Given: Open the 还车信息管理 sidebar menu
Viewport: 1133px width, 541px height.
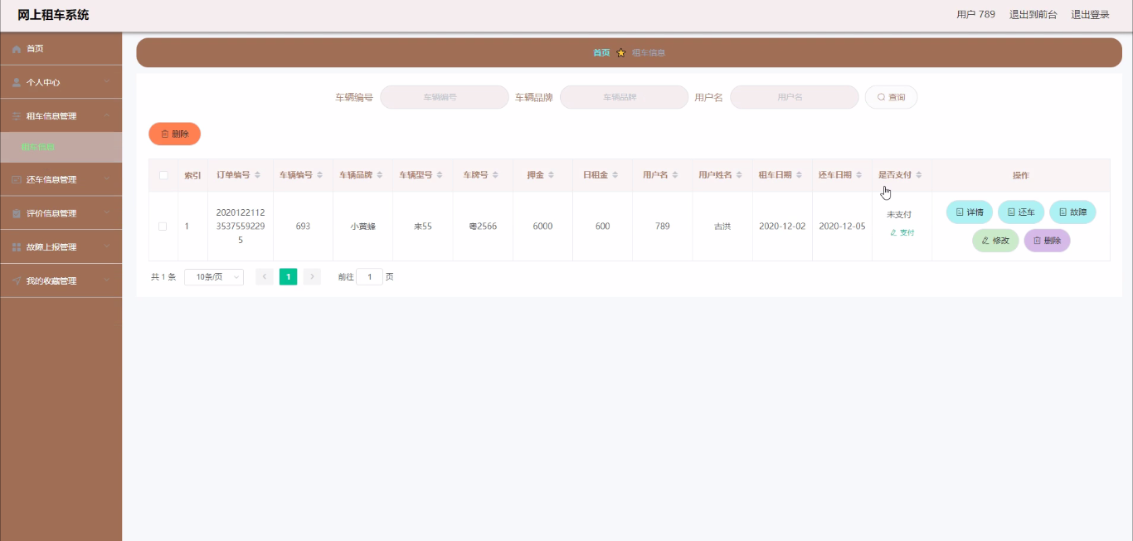Looking at the screenshot, I should (61, 180).
